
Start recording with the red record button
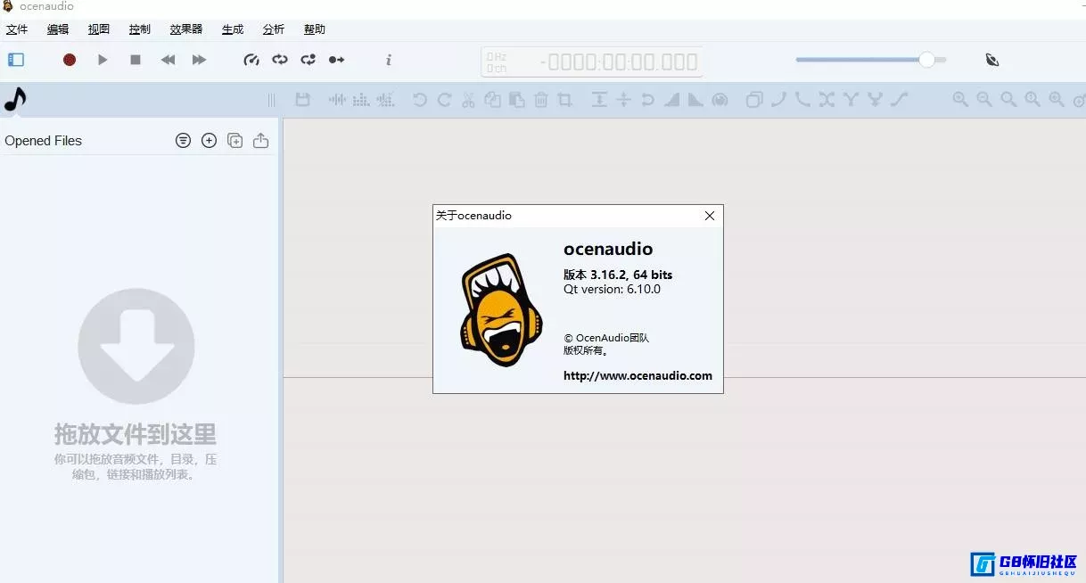[70, 60]
